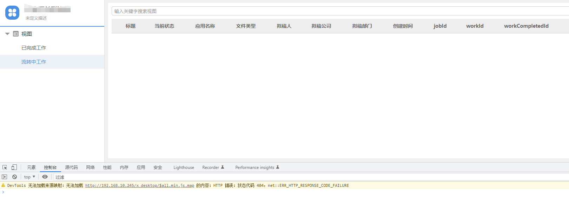Open the Performance insights tab

coord(257,168)
